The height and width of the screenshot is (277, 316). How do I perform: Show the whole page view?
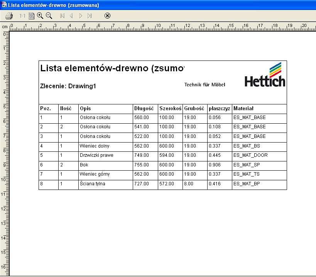pos(31,16)
